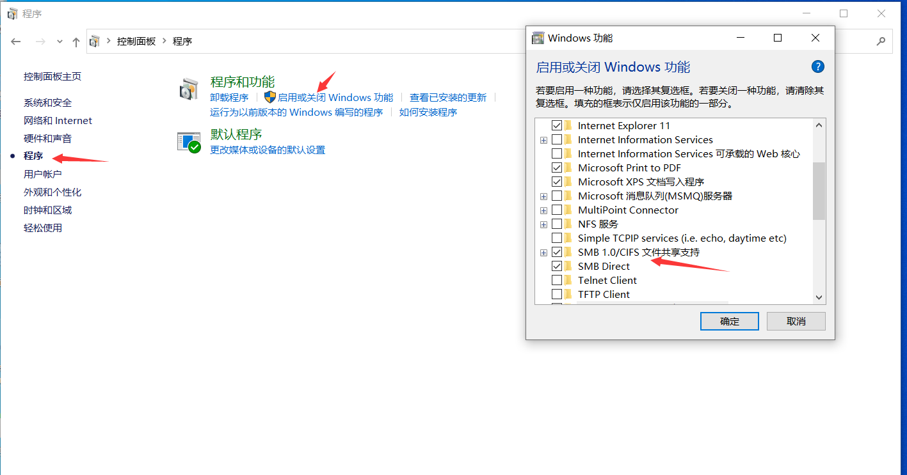Open 用户帐户 category
Viewport: 907px width, 475px height.
(x=43, y=174)
